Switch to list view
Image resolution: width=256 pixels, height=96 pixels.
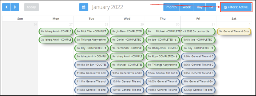210,7
